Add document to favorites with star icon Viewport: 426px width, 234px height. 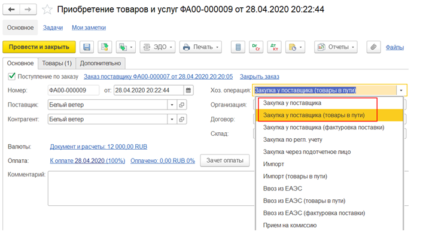click(47, 10)
